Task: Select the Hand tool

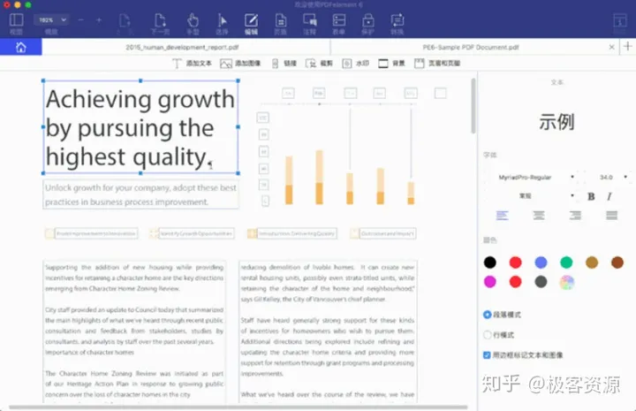Action: click(193, 20)
